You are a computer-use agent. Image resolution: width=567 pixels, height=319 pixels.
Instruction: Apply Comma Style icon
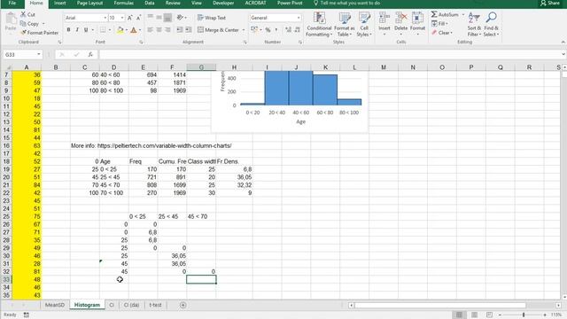coord(276,29)
